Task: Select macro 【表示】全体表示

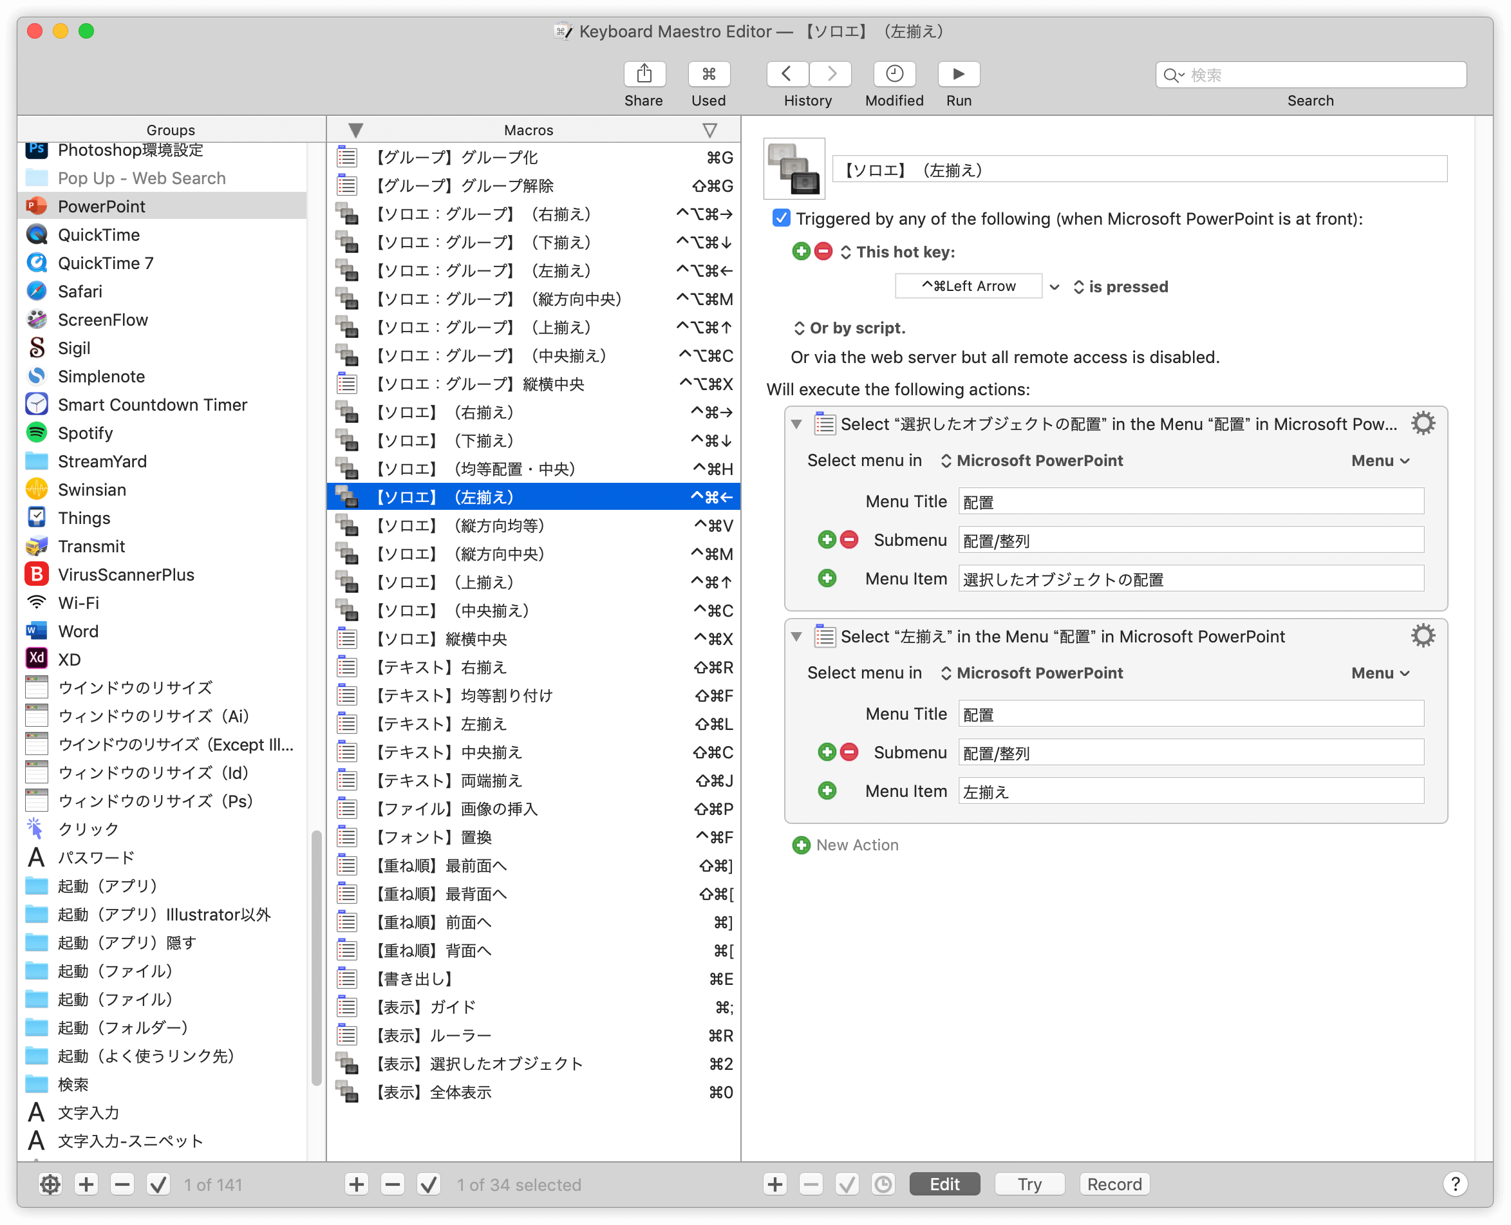Action: (534, 1092)
